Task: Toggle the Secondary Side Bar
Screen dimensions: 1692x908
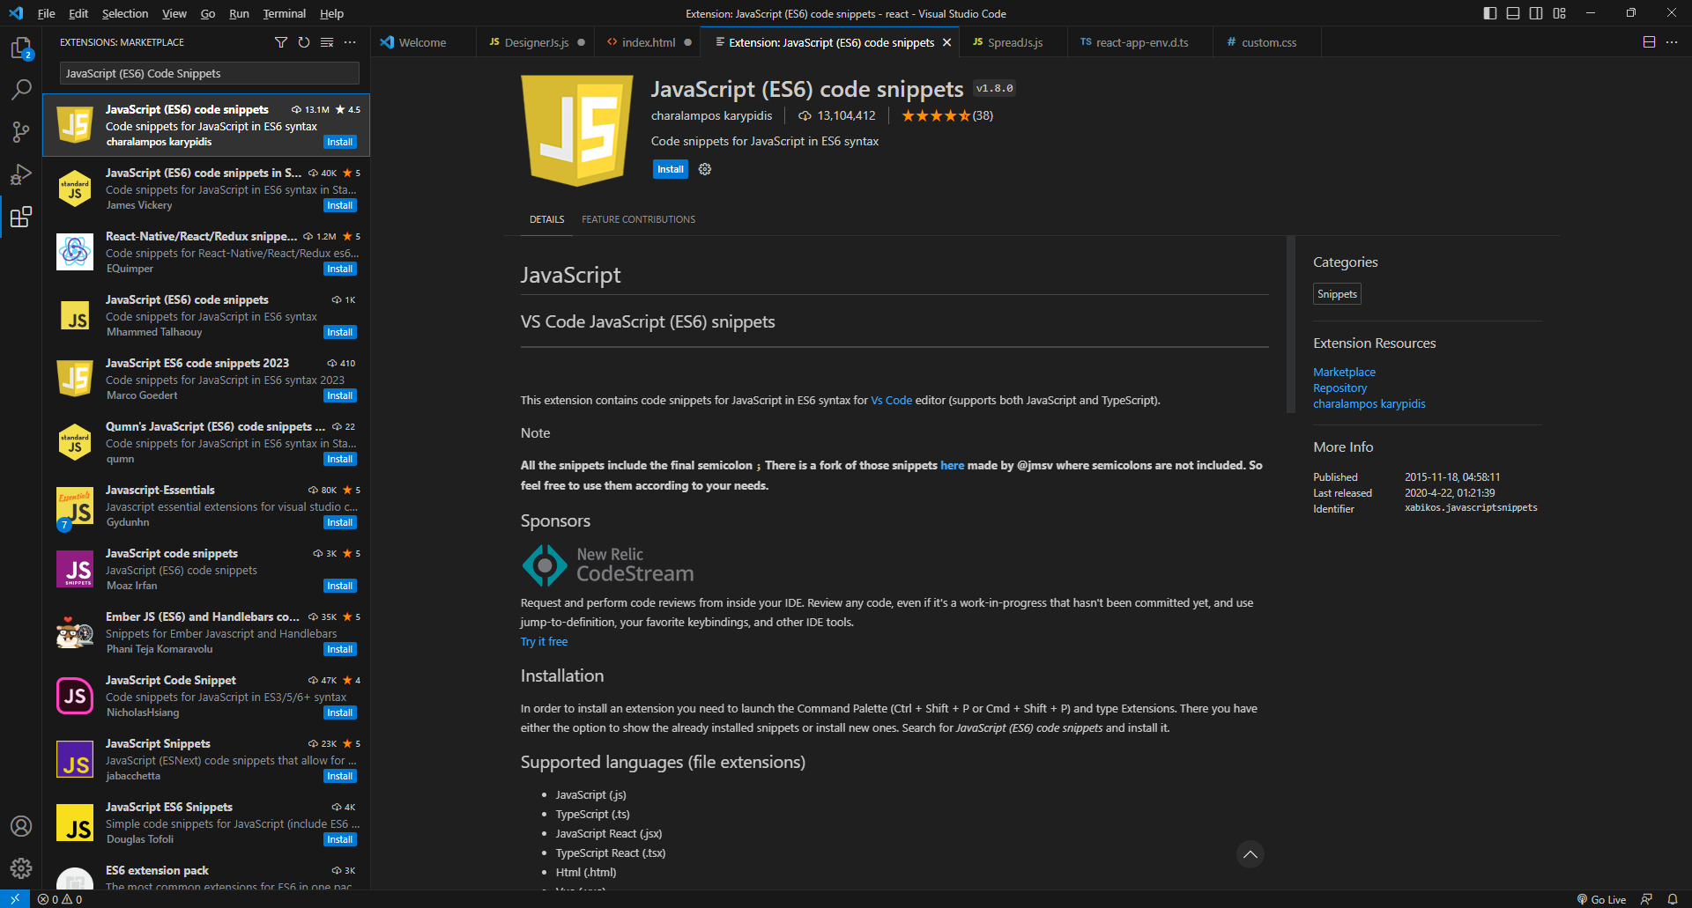Action: tap(1536, 13)
